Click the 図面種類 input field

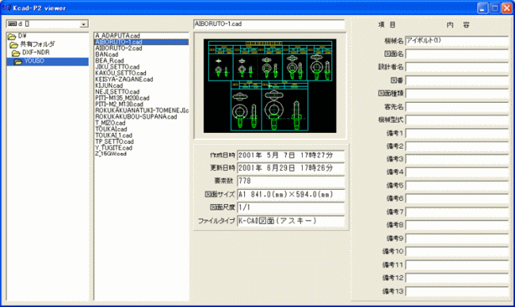click(457, 93)
